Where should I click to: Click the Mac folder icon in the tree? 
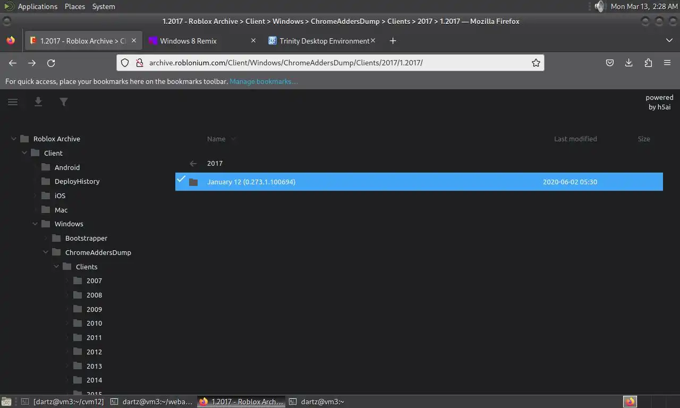click(x=46, y=209)
